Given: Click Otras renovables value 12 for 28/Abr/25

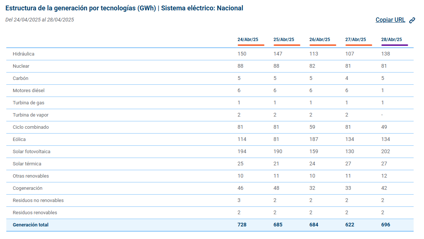Looking at the screenshot, I should tap(384, 176).
